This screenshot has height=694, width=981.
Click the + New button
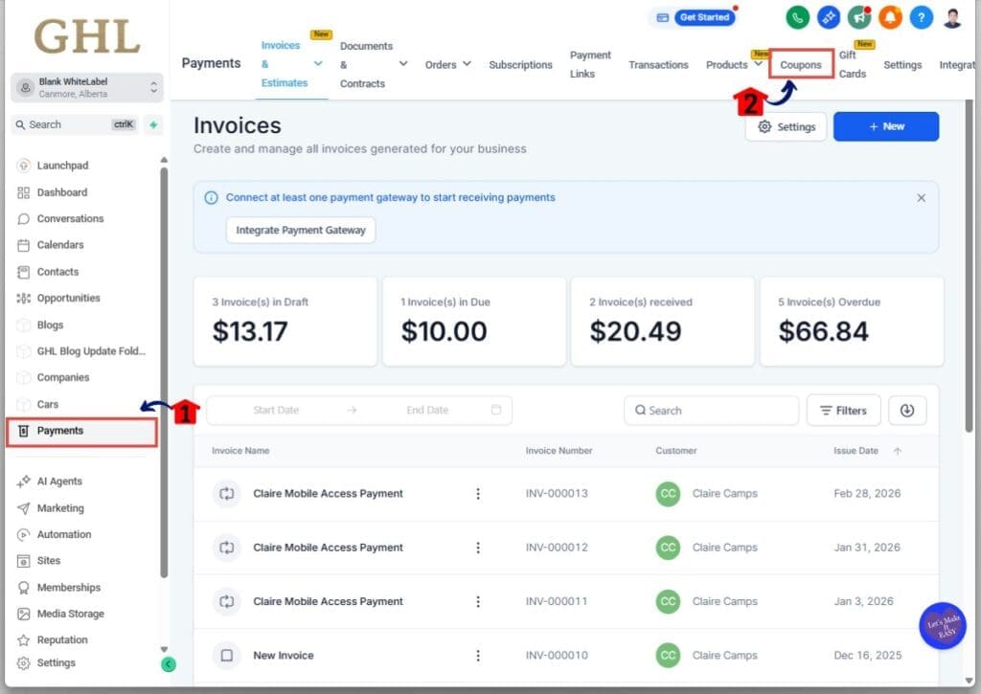tap(885, 125)
